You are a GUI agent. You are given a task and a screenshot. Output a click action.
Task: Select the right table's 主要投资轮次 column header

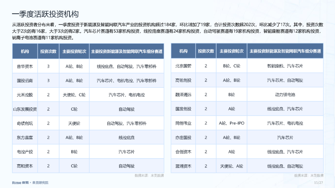click(231, 51)
